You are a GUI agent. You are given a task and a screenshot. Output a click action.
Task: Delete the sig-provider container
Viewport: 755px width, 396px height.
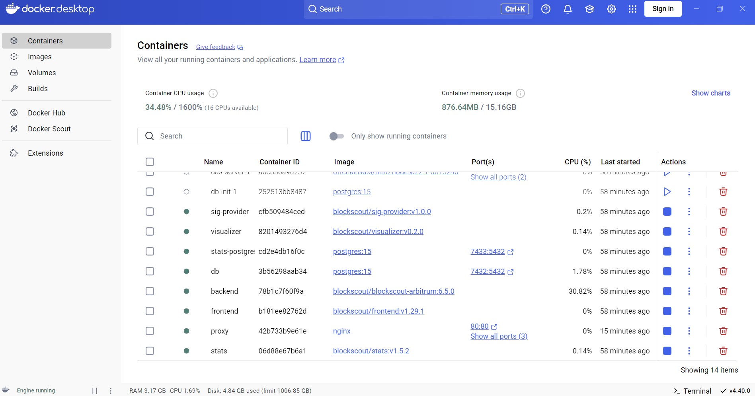coord(723,212)
